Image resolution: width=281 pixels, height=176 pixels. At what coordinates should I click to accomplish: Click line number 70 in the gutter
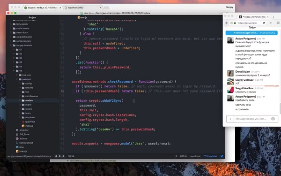pos(62,91)
